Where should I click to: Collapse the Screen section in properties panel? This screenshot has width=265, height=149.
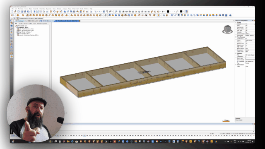pyautogui.click(x=236, y=22)
